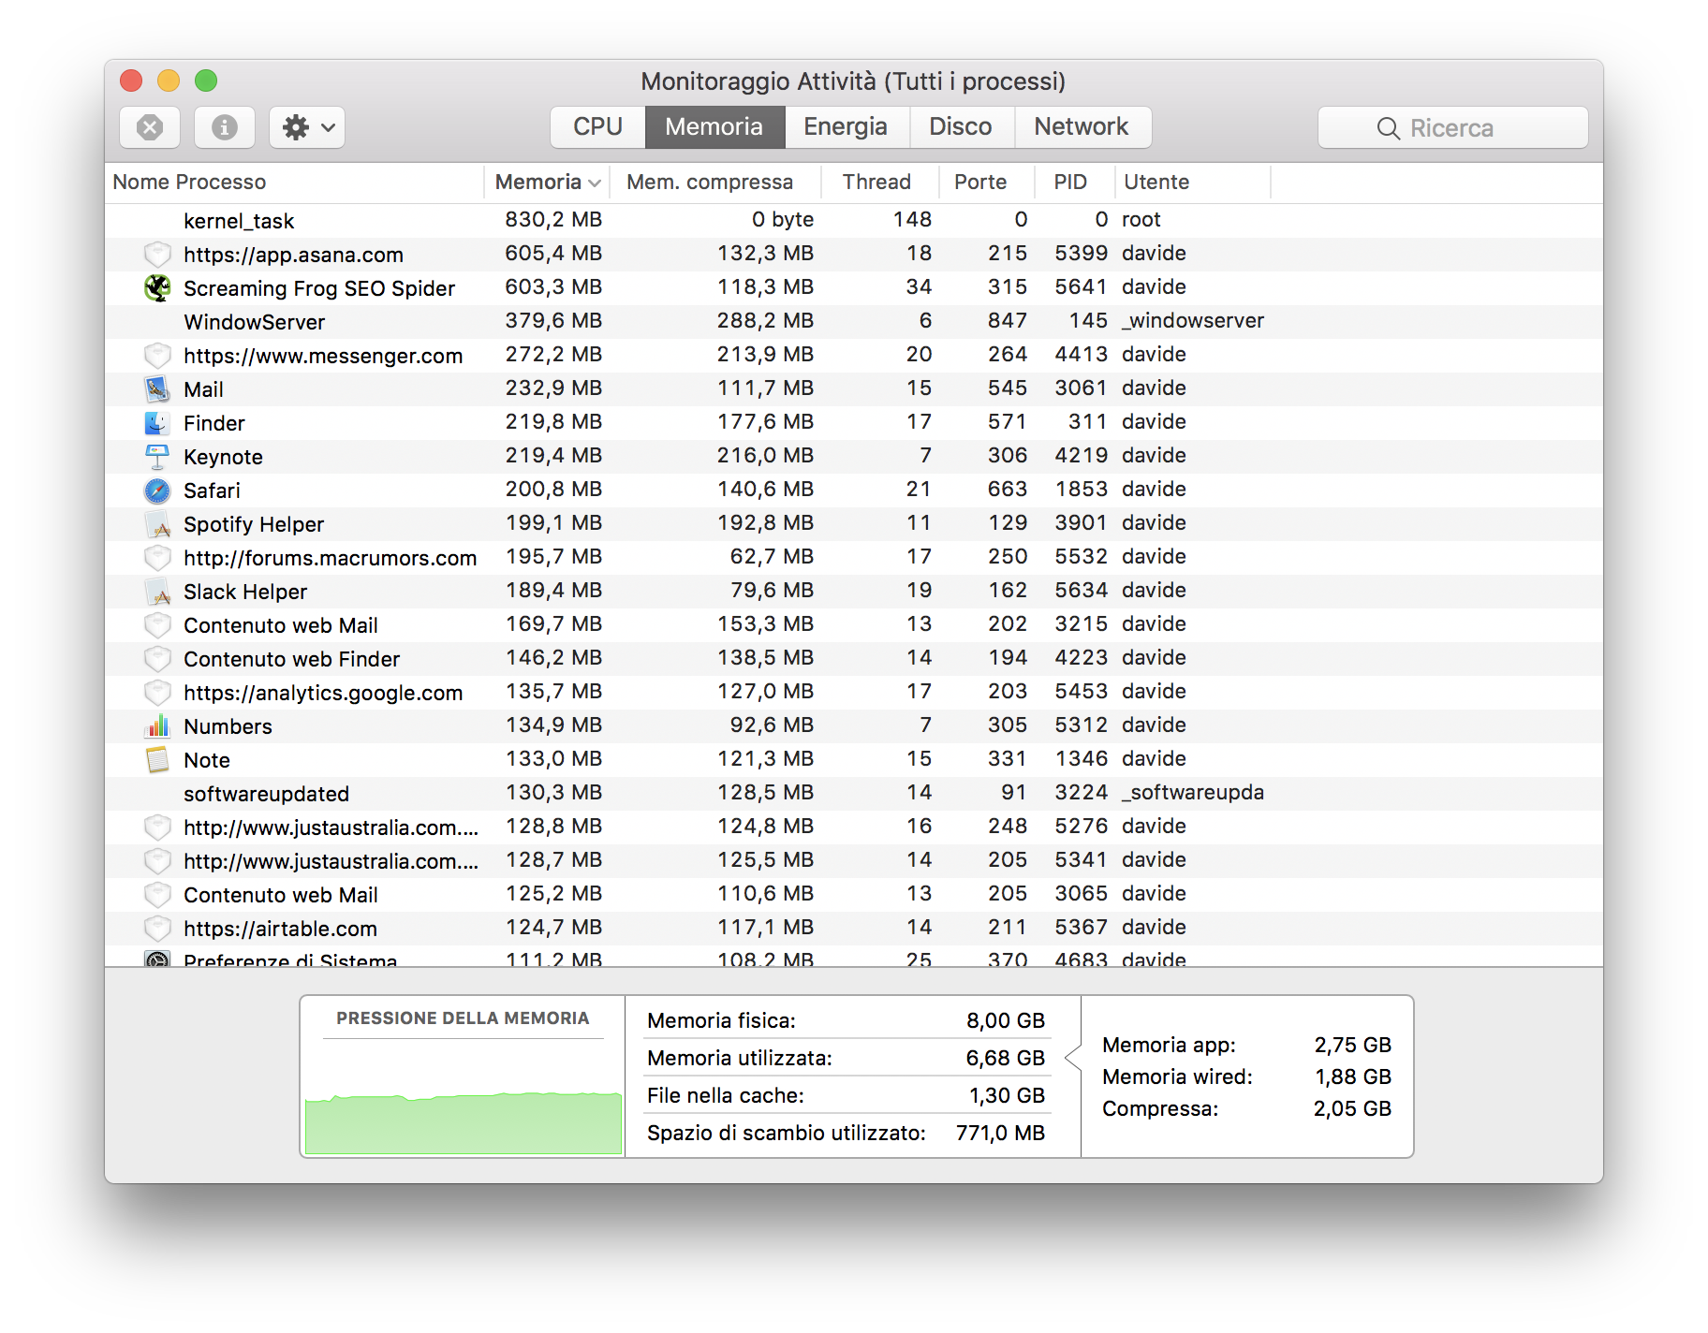Click the Ricerca search field
This screenshot has height=1333, width=1708.
tap(1453, 127)
